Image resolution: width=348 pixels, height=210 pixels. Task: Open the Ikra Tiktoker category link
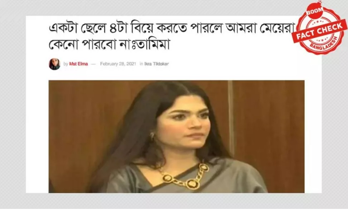pos(156,64)
